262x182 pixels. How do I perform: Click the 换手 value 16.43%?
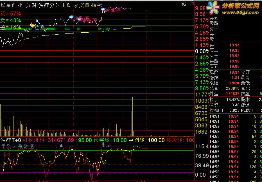click(x=233, y=100)
